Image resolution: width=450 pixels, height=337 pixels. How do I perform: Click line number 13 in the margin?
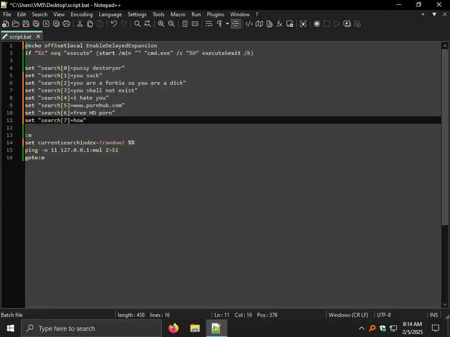10,135
